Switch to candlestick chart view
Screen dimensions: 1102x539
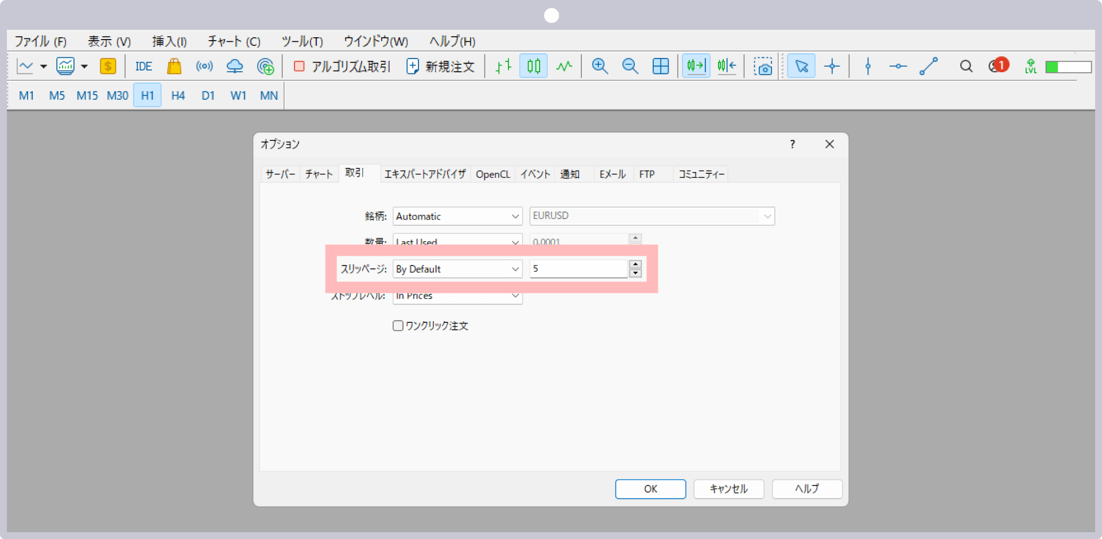tap(534, 67)
